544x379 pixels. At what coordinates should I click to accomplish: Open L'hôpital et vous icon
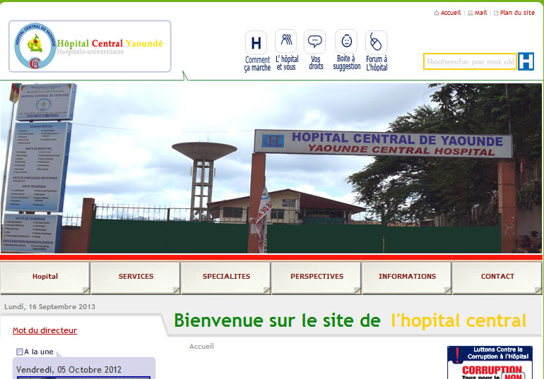[286, 41]
